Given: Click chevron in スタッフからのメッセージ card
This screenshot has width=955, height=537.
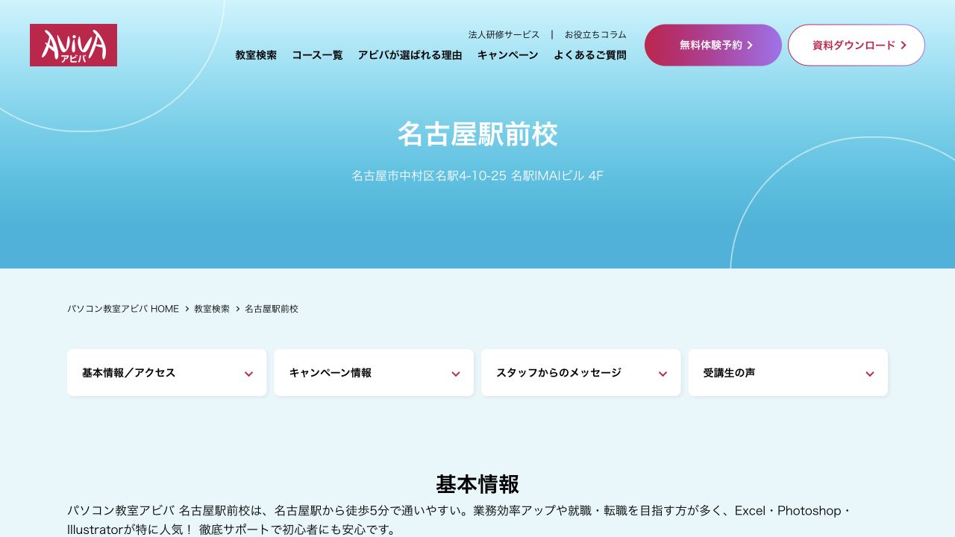Looking at the screenshot, I should (663, 374).
